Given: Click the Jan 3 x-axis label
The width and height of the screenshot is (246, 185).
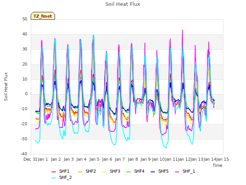Looking at the screenshot, I should 68,159.
